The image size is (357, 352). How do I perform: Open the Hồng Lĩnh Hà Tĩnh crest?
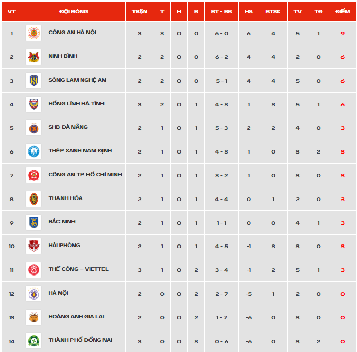[x=34, y=104]
